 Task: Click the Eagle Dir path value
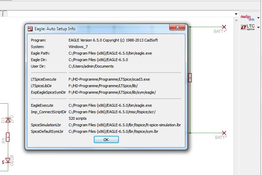pyautogui.click(x=98, y=60)
